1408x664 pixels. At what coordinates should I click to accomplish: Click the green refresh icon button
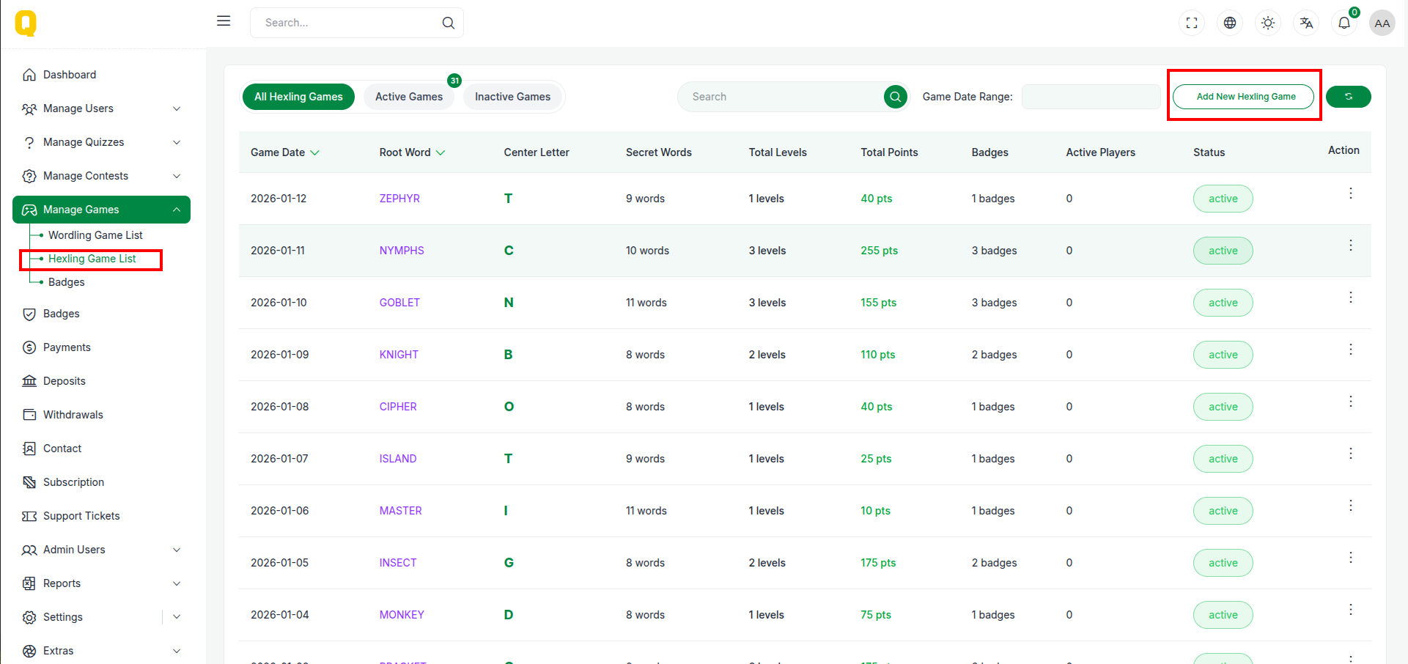click(1348, 97)
